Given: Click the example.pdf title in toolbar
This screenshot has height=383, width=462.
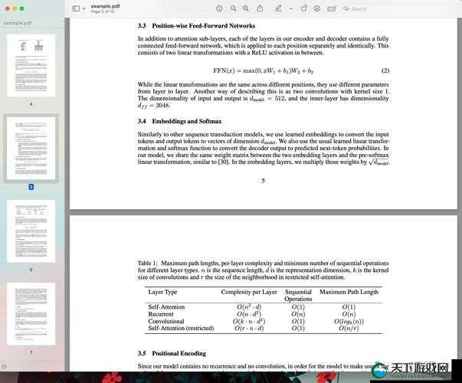Looking at the screenshot, I should point(105,6).
